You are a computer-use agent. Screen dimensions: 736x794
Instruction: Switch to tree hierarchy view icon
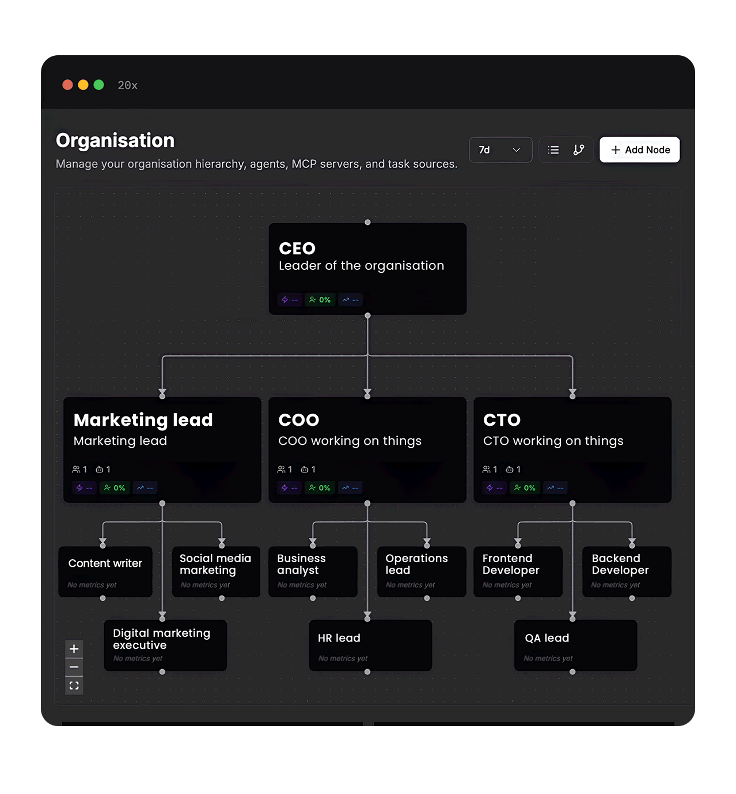point(579,150)
